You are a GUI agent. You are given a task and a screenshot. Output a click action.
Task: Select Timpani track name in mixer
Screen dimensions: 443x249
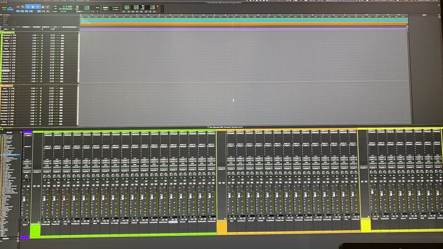click(x=375, y=219)
